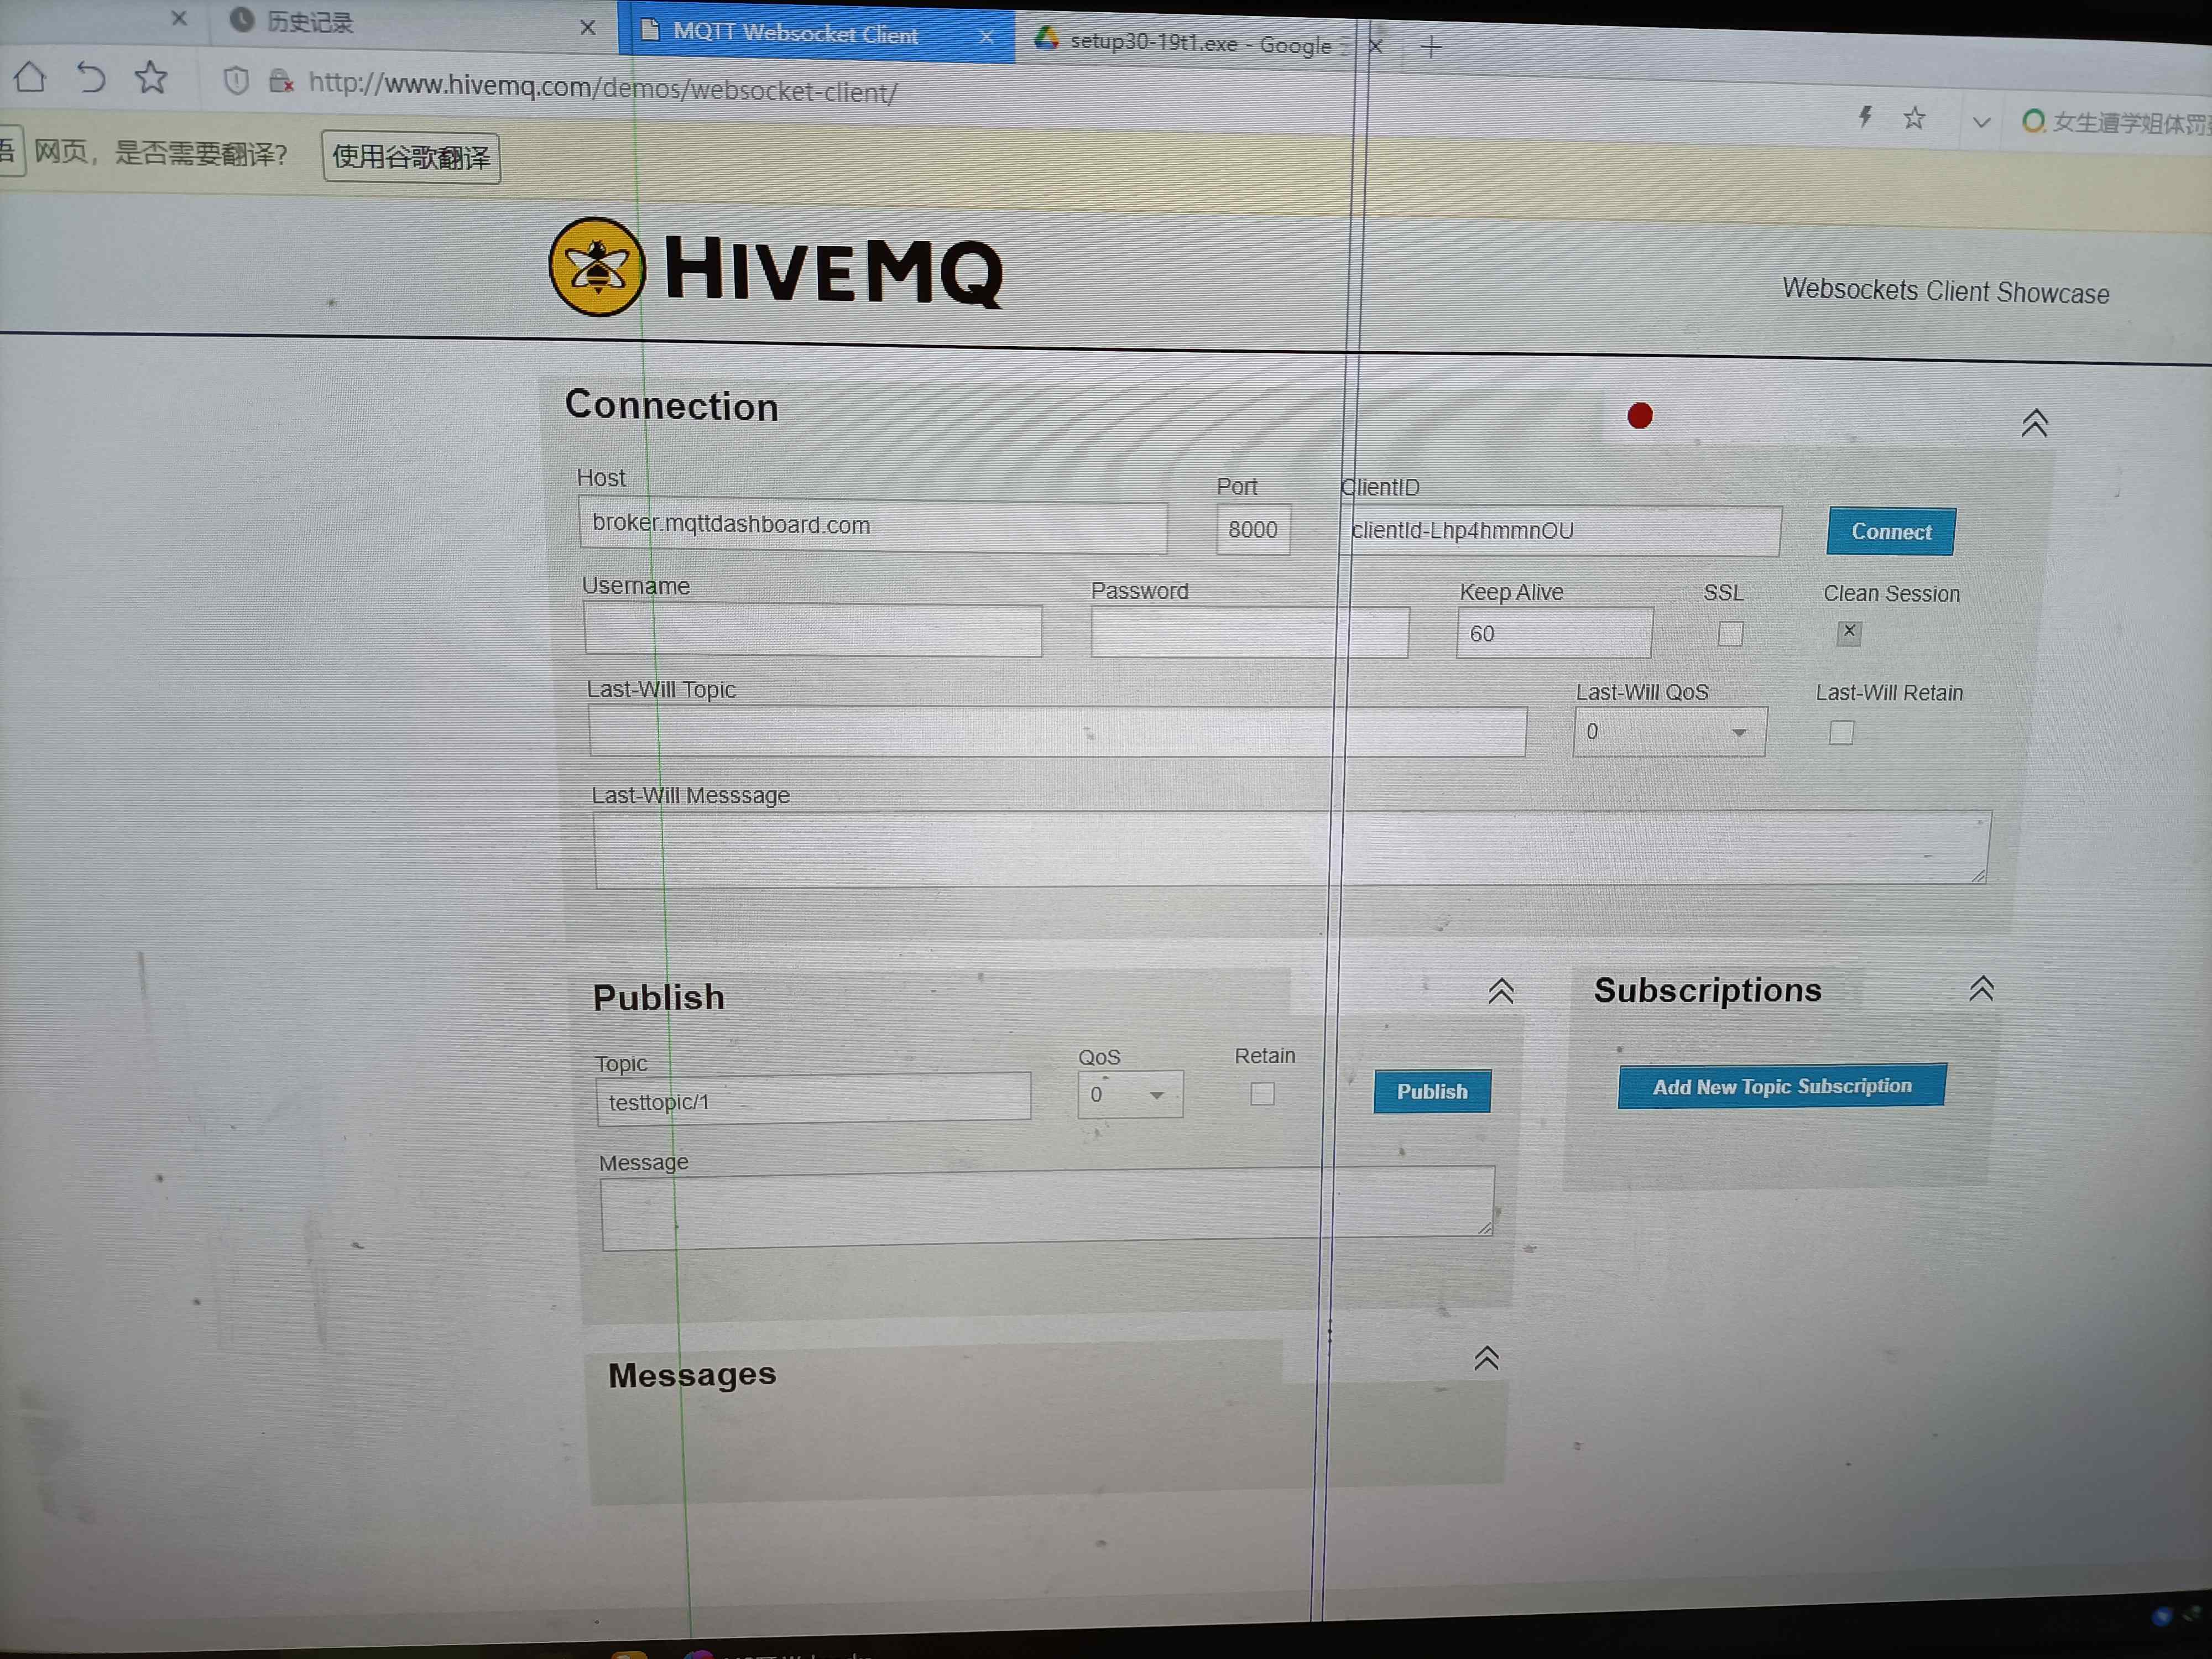Open a new browser tab

point(1431,47)
